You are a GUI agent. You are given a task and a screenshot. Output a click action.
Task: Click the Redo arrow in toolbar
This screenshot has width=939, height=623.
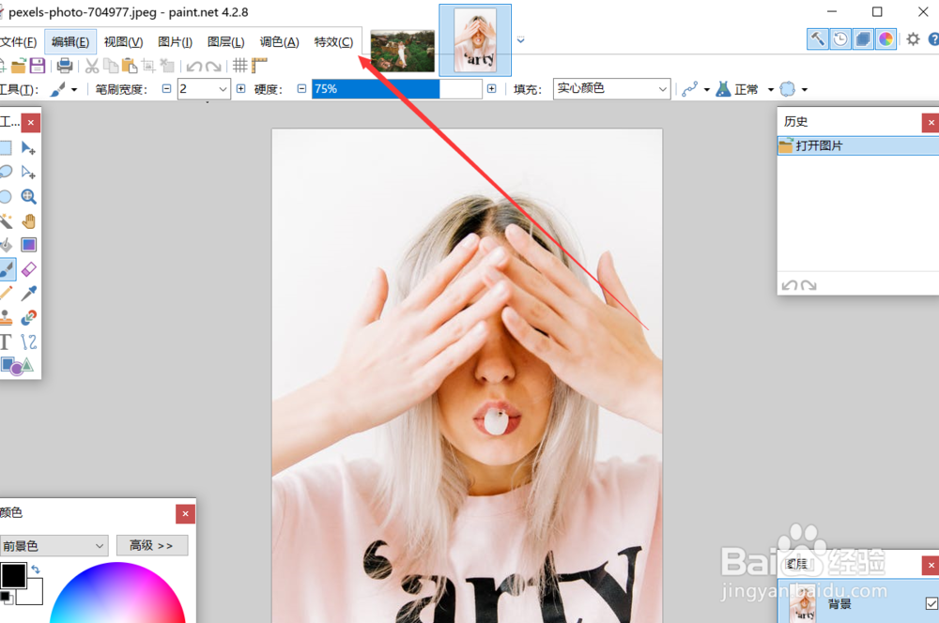click(213, 66)
